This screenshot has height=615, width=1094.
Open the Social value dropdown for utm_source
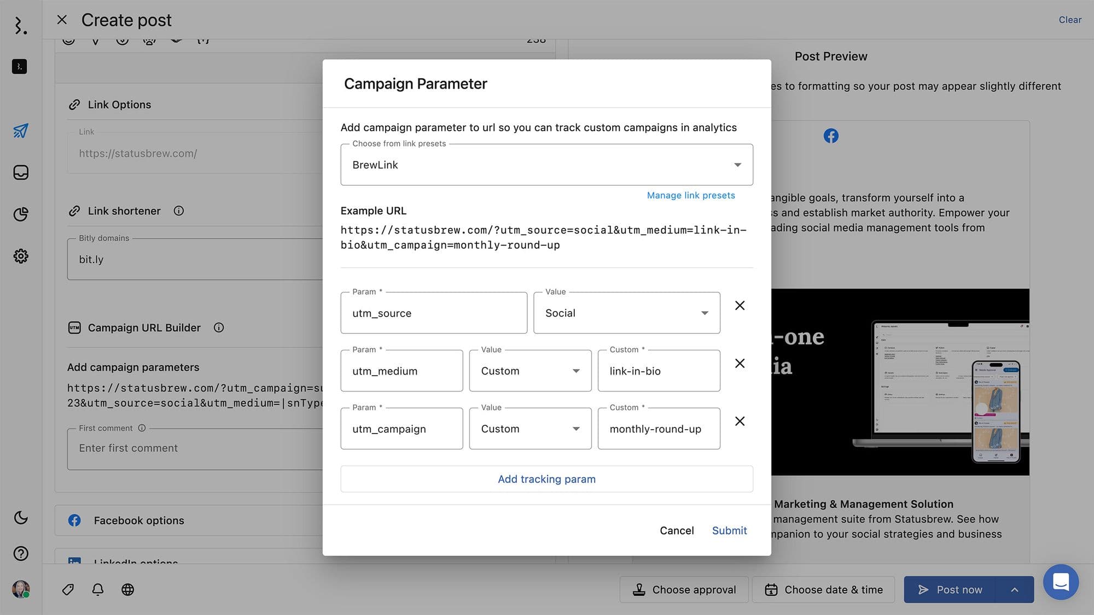point(627,313)
